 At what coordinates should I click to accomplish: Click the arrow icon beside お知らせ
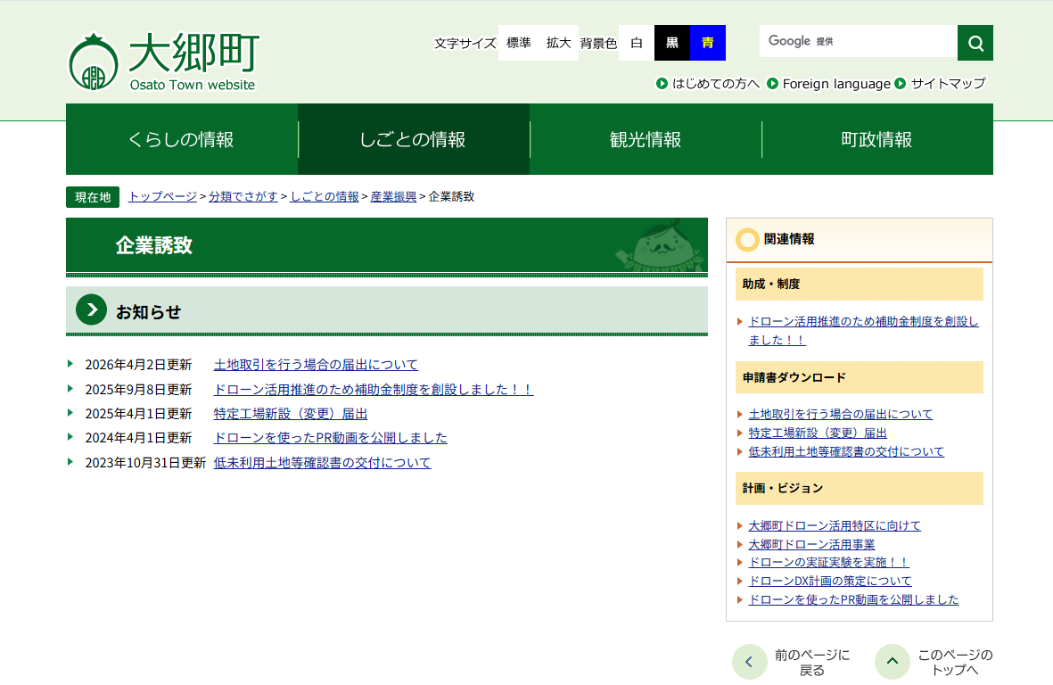91,309
